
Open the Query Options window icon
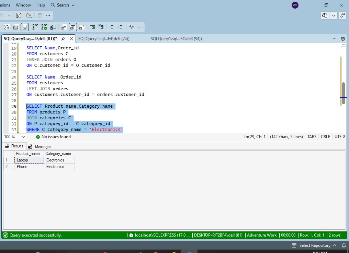point(16,27)
